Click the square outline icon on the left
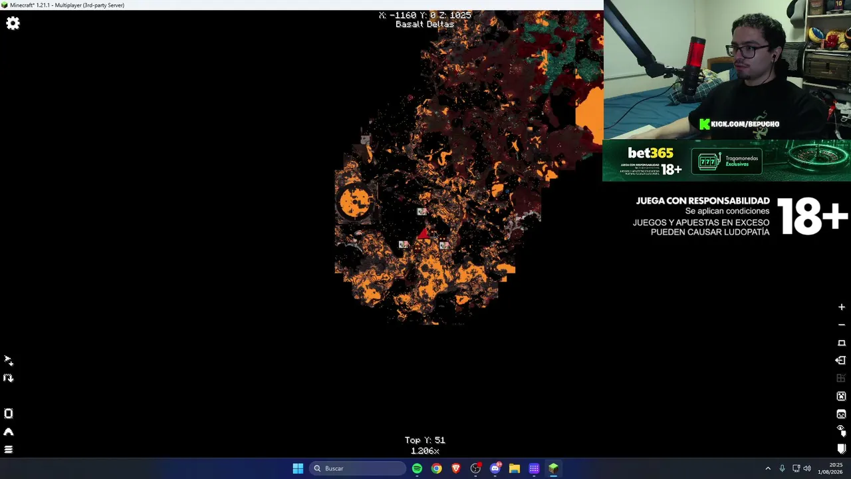 9,414
